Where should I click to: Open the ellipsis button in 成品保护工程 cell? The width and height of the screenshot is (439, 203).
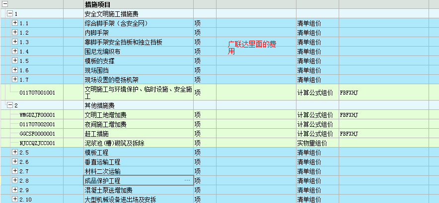187,180
